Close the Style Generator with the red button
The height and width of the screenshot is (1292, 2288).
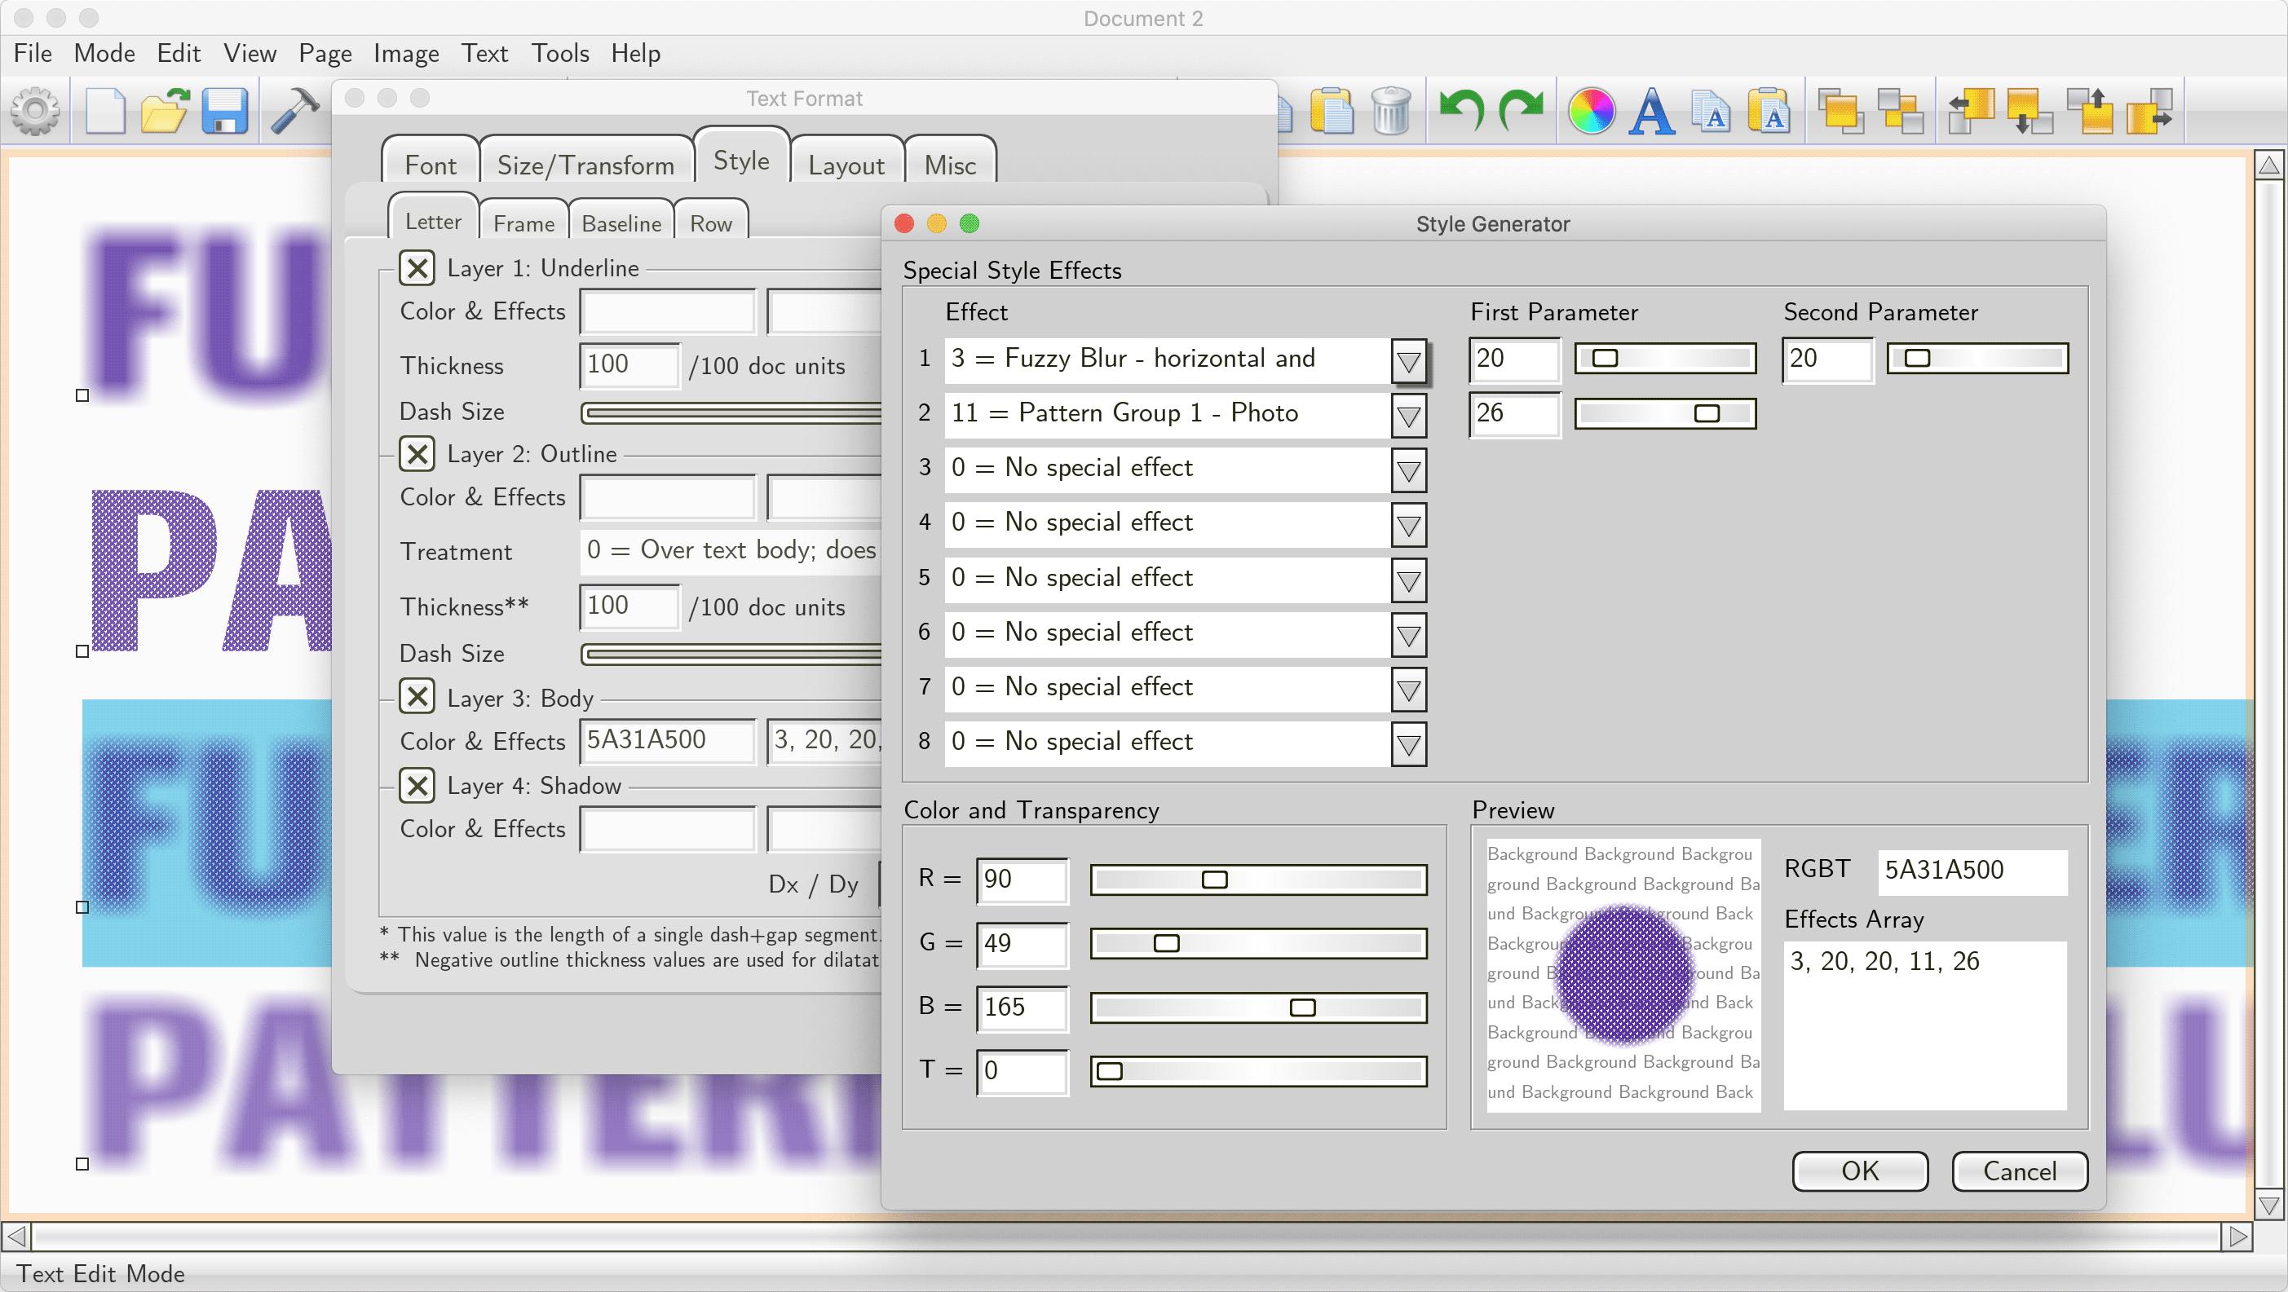tap(904, 224)
